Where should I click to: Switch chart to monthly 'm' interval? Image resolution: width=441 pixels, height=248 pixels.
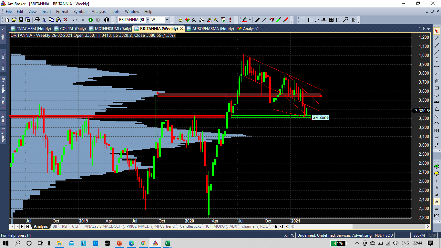pyautogui.click(x=437, y=209)
